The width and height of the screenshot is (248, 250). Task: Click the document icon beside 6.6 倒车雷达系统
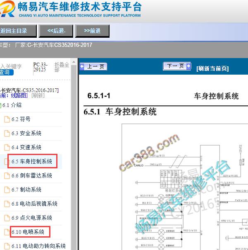(7, 176)
